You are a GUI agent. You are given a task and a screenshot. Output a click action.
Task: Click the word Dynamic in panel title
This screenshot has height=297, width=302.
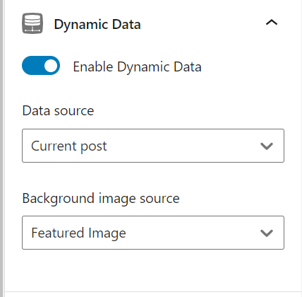pos(81,24)
